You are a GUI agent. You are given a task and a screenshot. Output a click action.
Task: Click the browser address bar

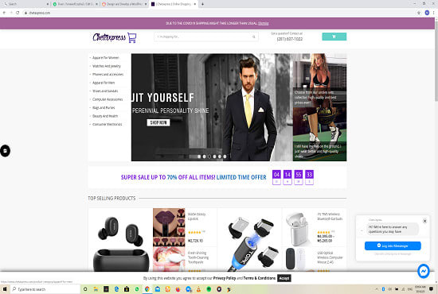tap(218, 13)
